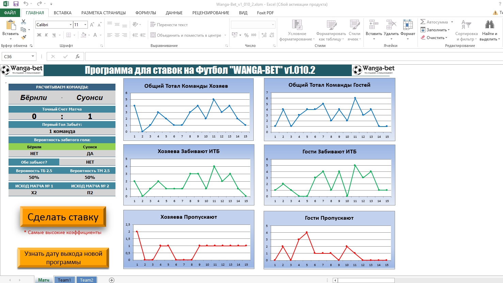Redo the last undone action
The width and height of the screenshot is (503, 283).
click(39, 4)
